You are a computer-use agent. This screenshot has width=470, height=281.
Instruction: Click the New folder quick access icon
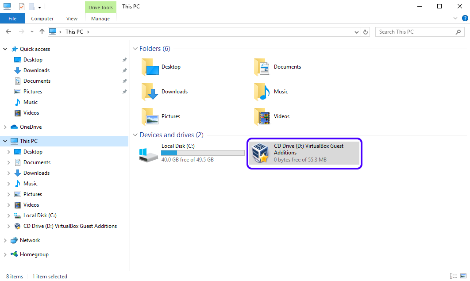pyautogui.click(x=31, y=6)
